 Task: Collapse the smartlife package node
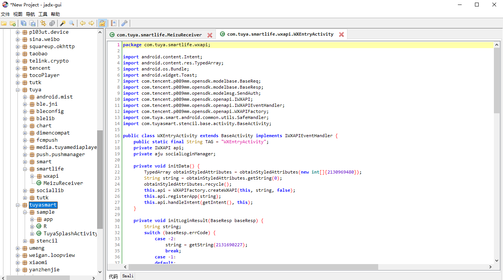pos(25,169)
